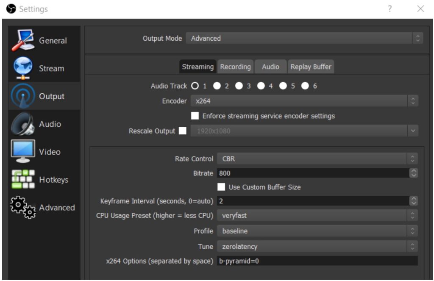
Task: Select Audio Track 3
Action: pos(239,86)
